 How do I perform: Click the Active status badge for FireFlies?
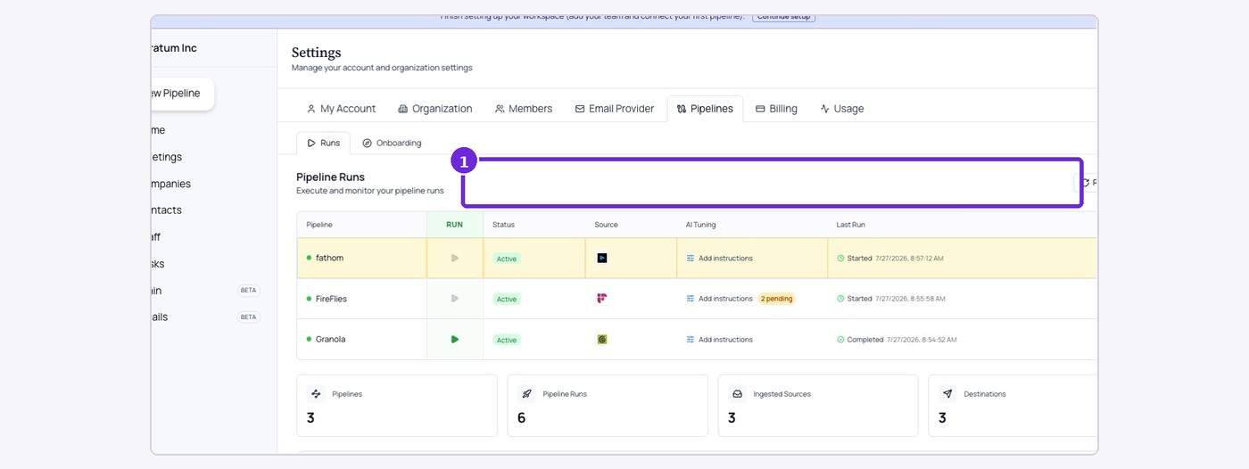[x=507, y=300]
